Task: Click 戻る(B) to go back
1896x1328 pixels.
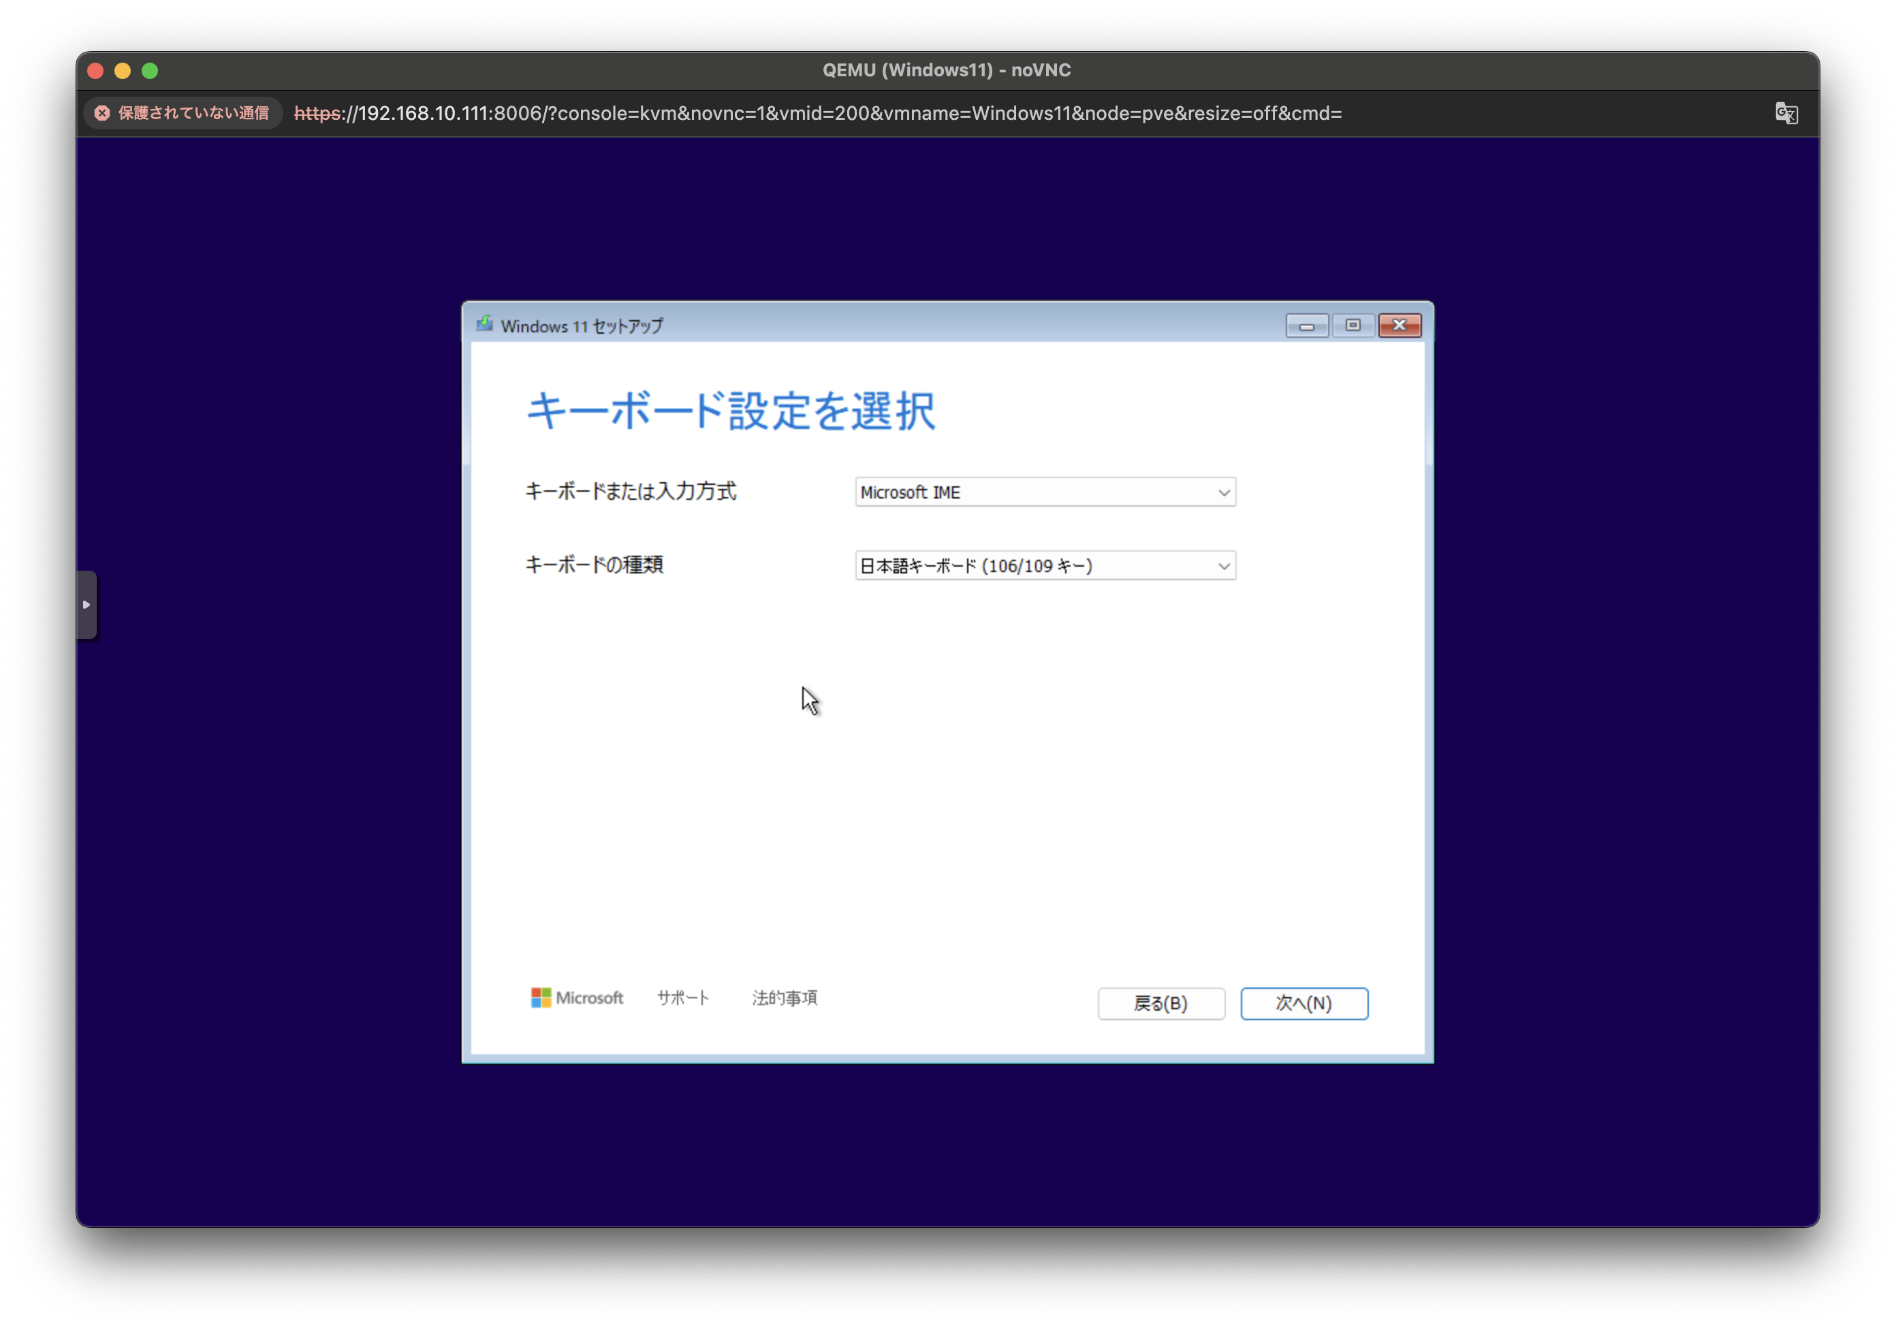Action: 1160,1002
